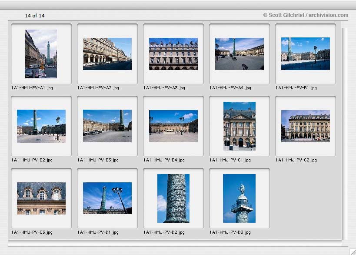
Task: Click the filename label 1A1-HMJ-PV-C1.jpg
Action: 230,160
